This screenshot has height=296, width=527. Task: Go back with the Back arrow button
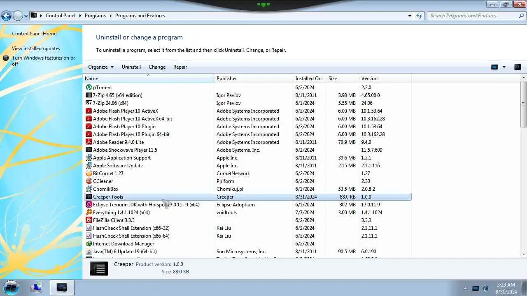point(6,16)
